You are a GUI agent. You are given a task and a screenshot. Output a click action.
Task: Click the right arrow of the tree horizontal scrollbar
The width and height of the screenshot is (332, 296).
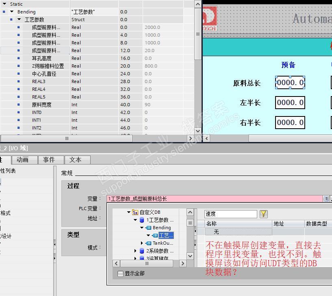pos(182,263)
